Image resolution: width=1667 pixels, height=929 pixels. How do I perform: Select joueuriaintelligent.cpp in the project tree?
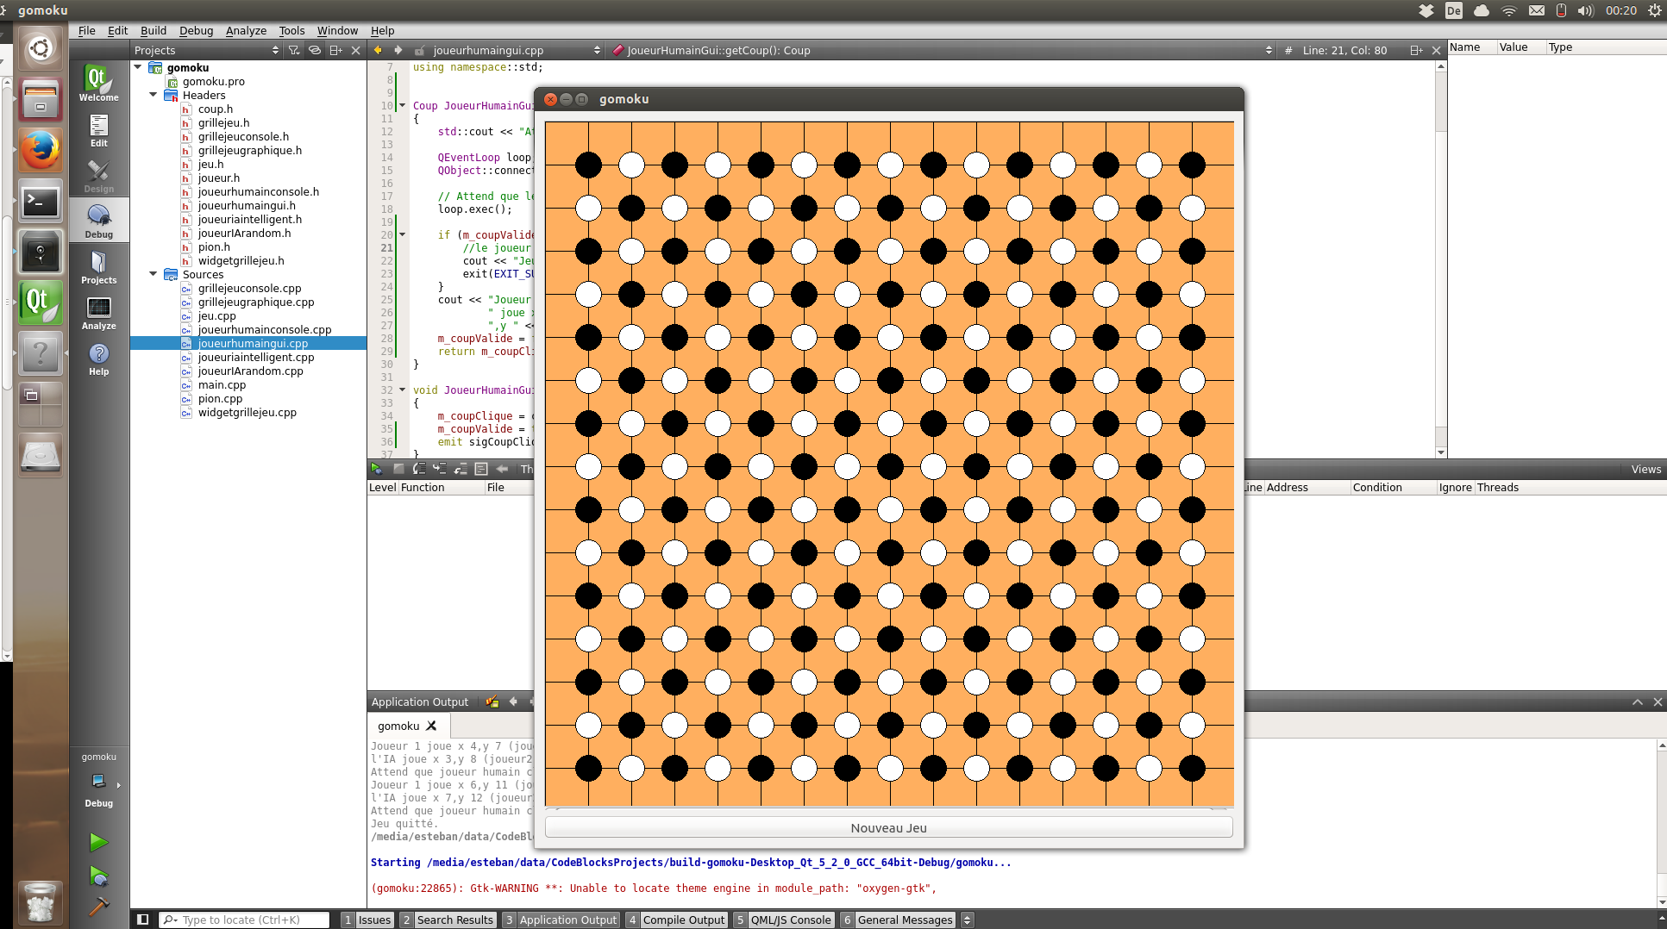coord(256,357)
